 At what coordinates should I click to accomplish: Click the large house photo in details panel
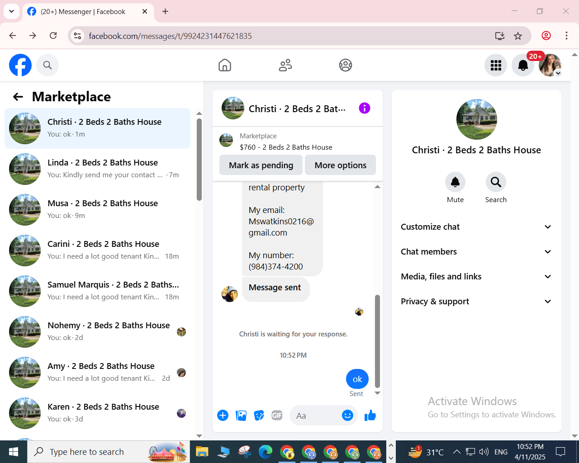[x=477, y=119]
